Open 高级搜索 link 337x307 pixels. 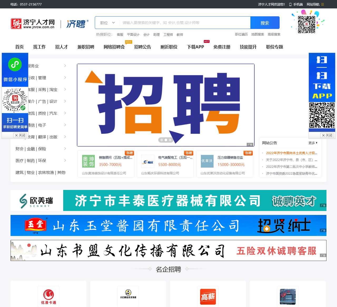(x=274, y=34)
